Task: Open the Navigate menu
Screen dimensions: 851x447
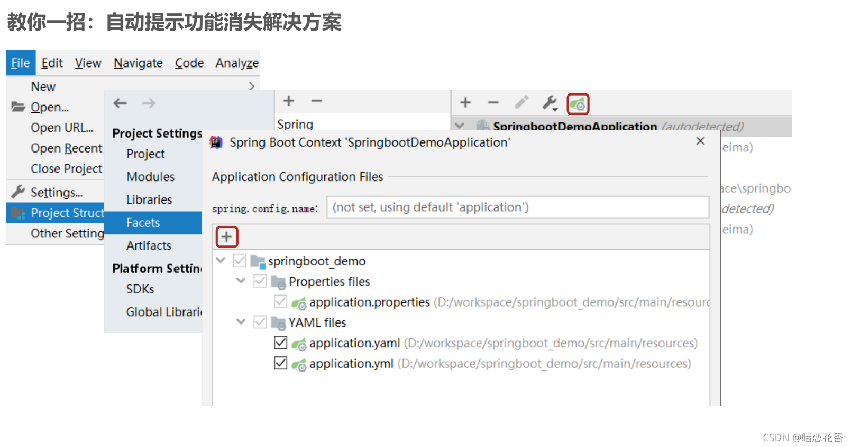Action: click(x=138, y=63)
